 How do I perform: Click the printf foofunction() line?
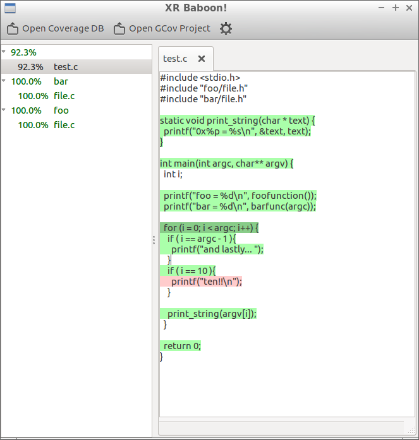[x=238, y=196]
